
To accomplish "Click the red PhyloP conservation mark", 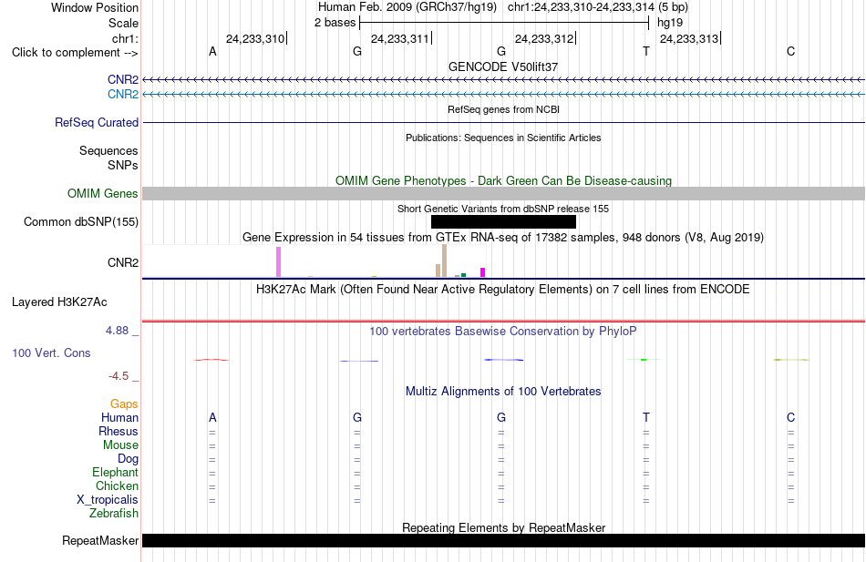I will 211,360.
